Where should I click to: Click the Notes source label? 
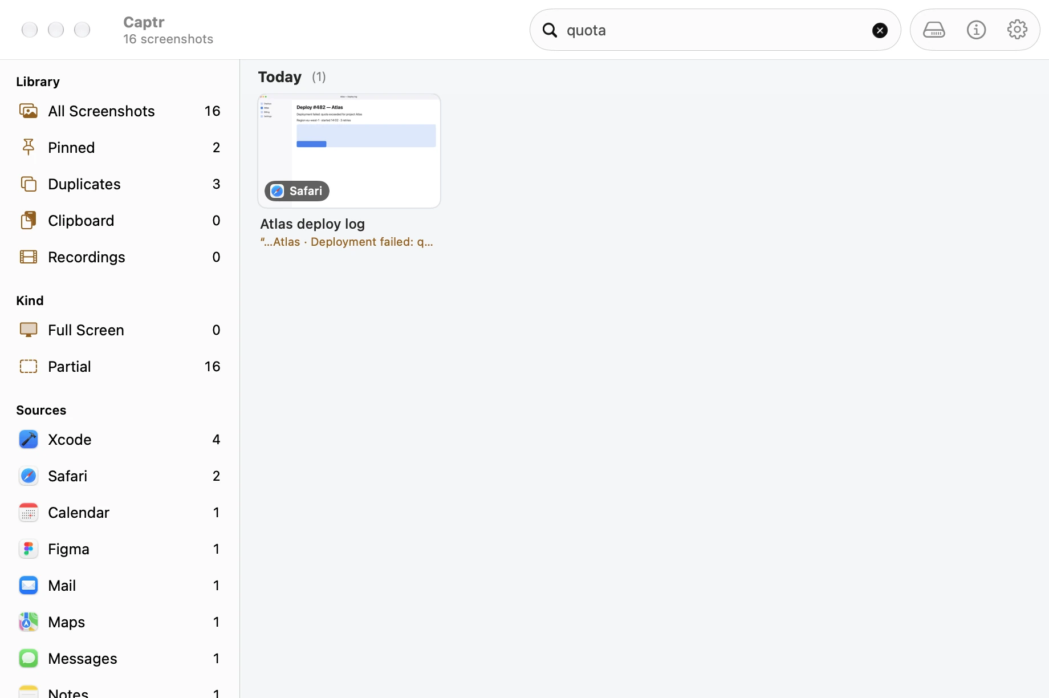point(68,693)
